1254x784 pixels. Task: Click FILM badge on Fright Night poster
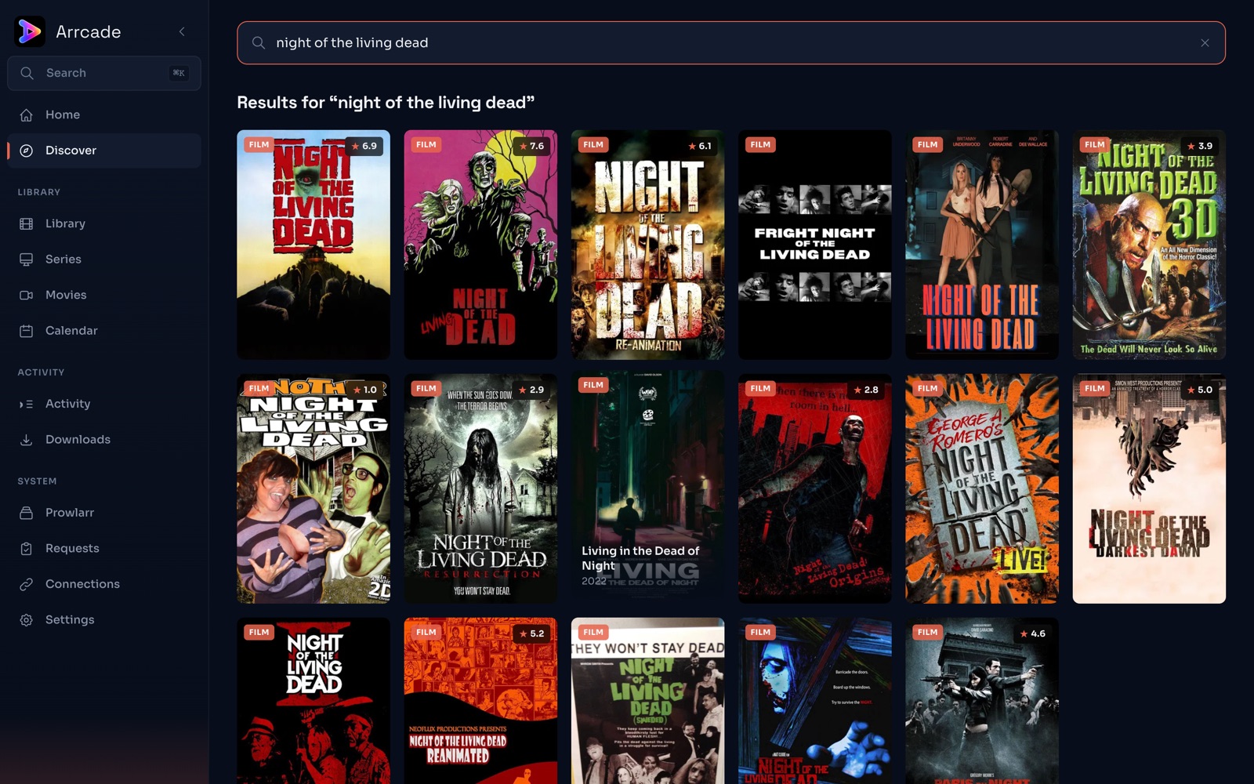[760, 144]
